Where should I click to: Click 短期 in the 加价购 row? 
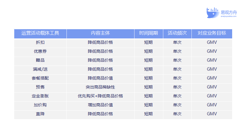pos(148,105)
